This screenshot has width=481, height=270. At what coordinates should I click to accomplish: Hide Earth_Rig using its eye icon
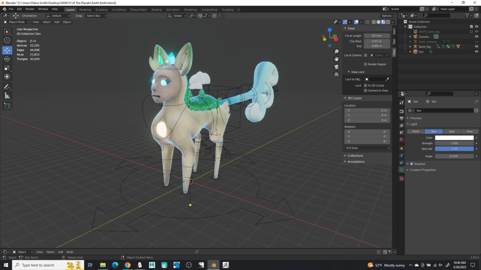476,46
